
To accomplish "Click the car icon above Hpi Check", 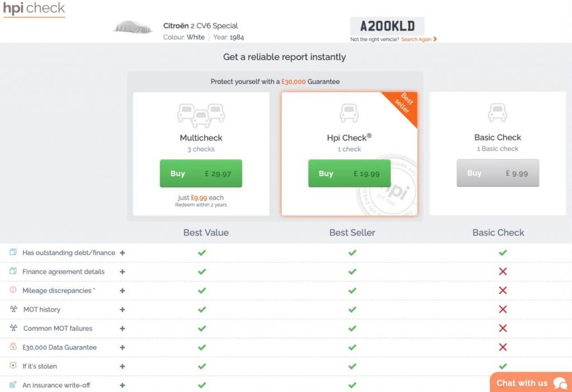I will pos(350,113).
